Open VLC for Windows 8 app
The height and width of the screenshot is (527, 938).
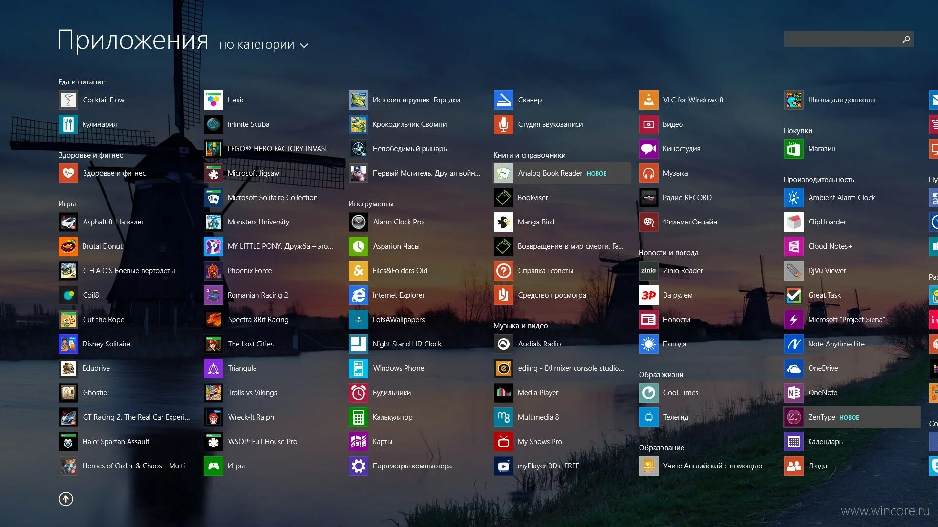(x=693, y=99)
